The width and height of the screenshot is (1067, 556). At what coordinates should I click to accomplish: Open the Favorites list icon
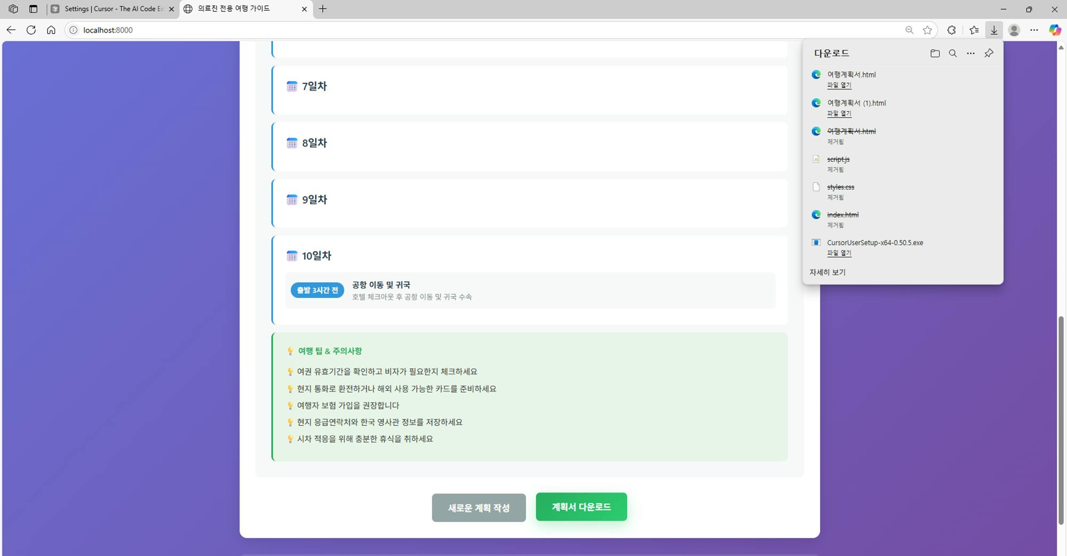point(974,30)
